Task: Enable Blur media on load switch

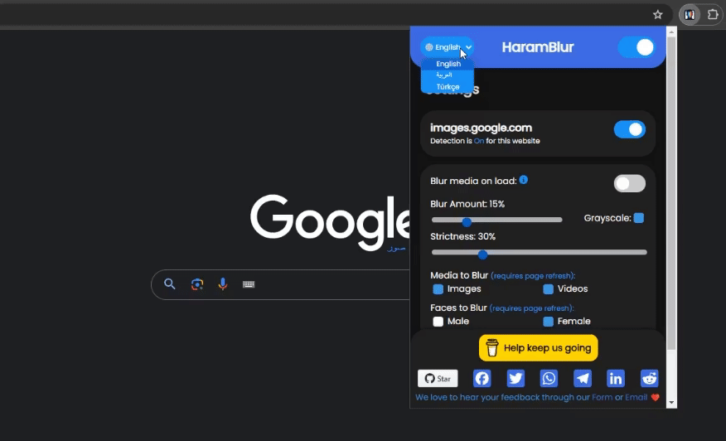Action: click(629, 183)
